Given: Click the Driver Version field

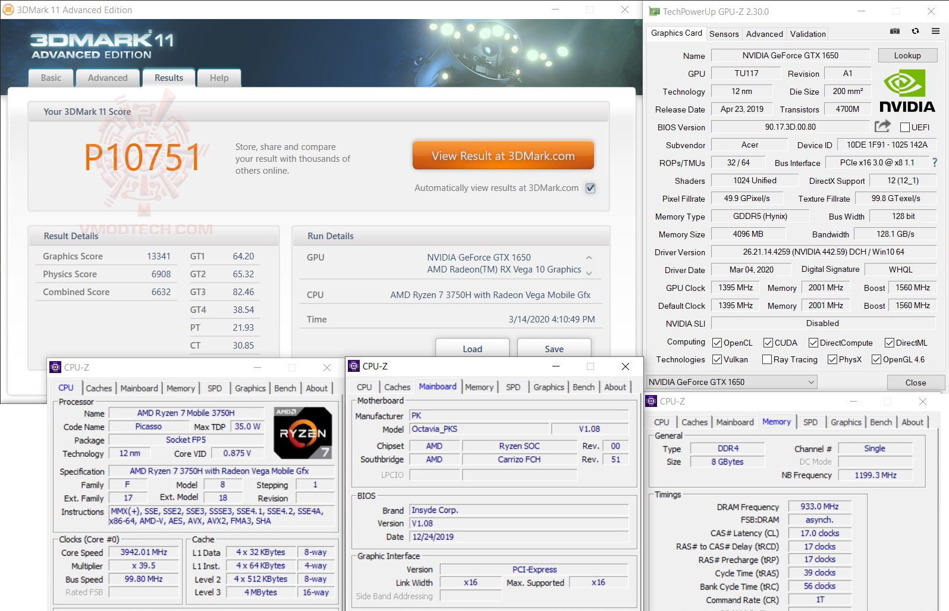Looking at the screenshot, I should 824,252.
